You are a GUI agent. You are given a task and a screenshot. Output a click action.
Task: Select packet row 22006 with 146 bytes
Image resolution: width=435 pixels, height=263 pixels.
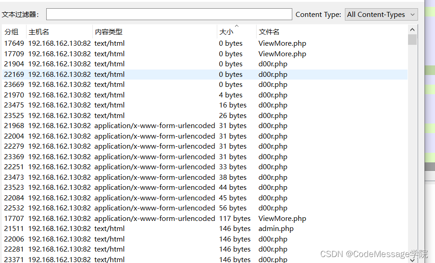(205, 239)
